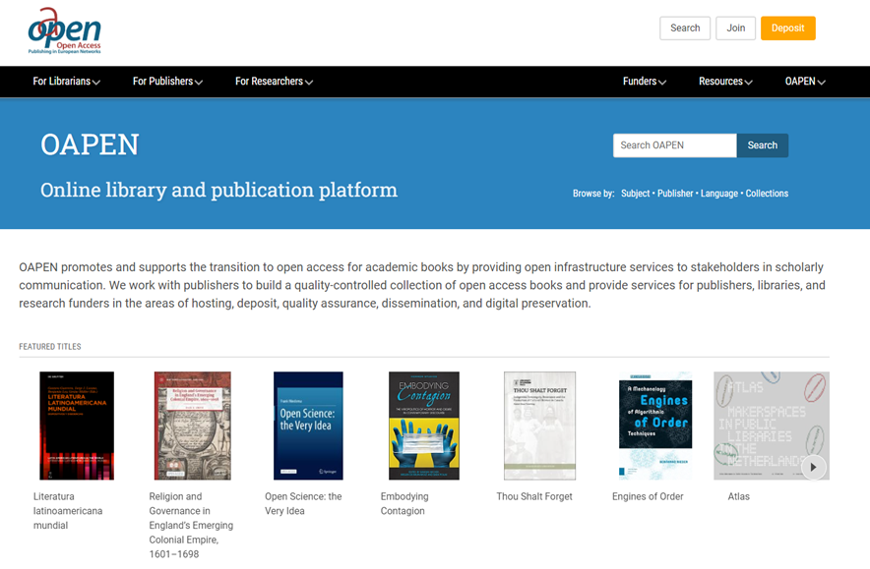This screenshot has width=870, height=569.
Task: Expand the For Librarians menu
Action: pyautogui.click(x=67, y=82)
